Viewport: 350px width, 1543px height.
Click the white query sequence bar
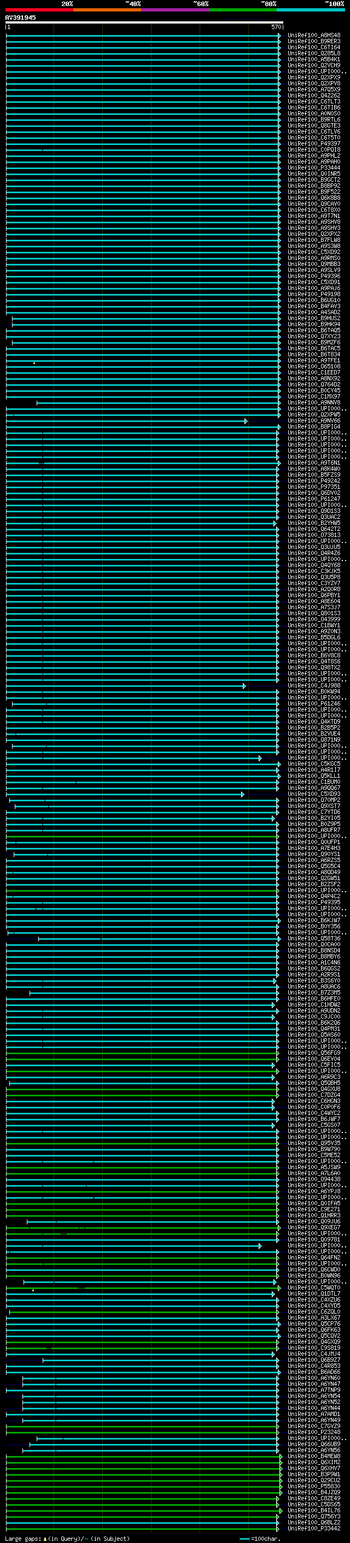pyautogui.click(x=144, y=22)
